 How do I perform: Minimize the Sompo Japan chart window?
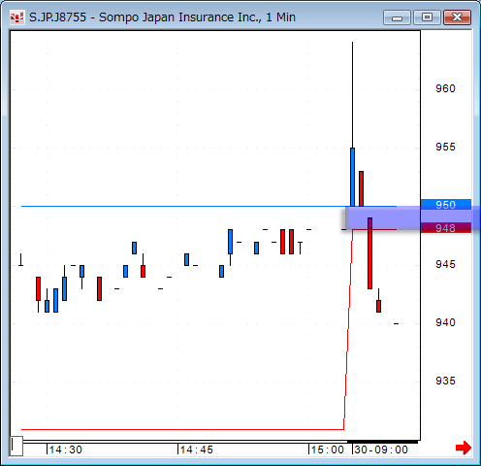pos(397,17)
